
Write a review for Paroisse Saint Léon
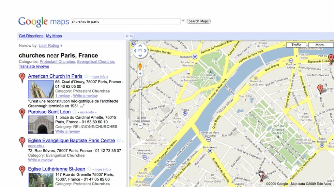[x=68, y=131]
